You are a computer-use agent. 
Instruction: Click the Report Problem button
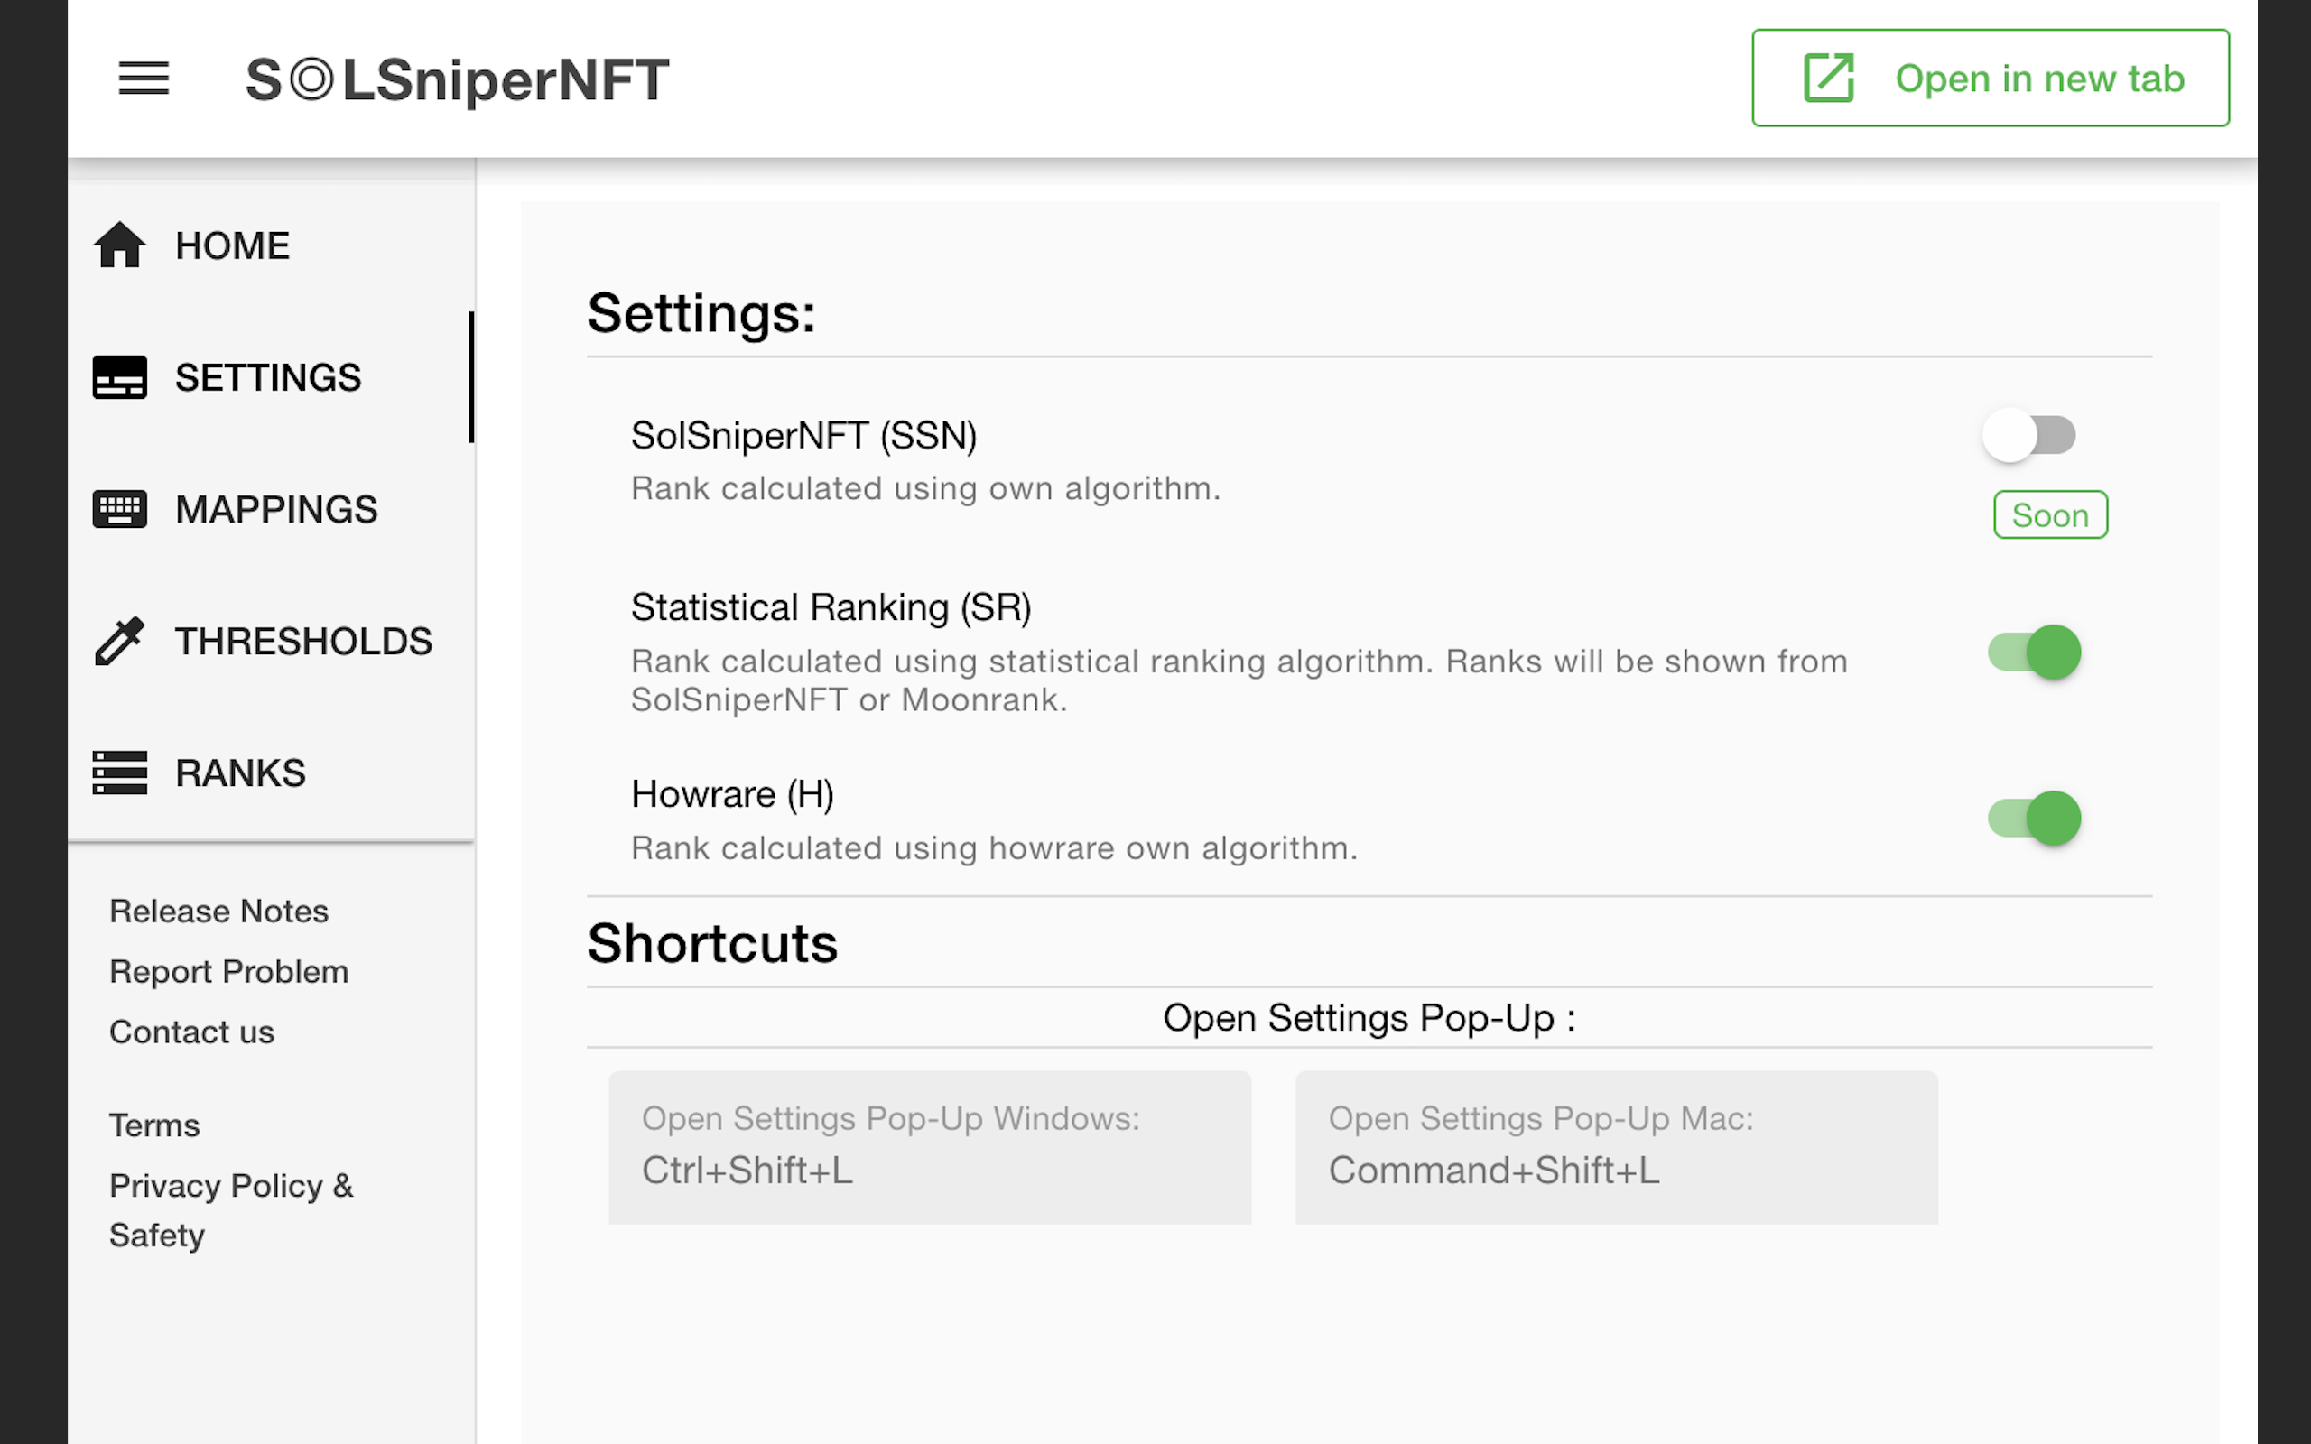(227, 971)
